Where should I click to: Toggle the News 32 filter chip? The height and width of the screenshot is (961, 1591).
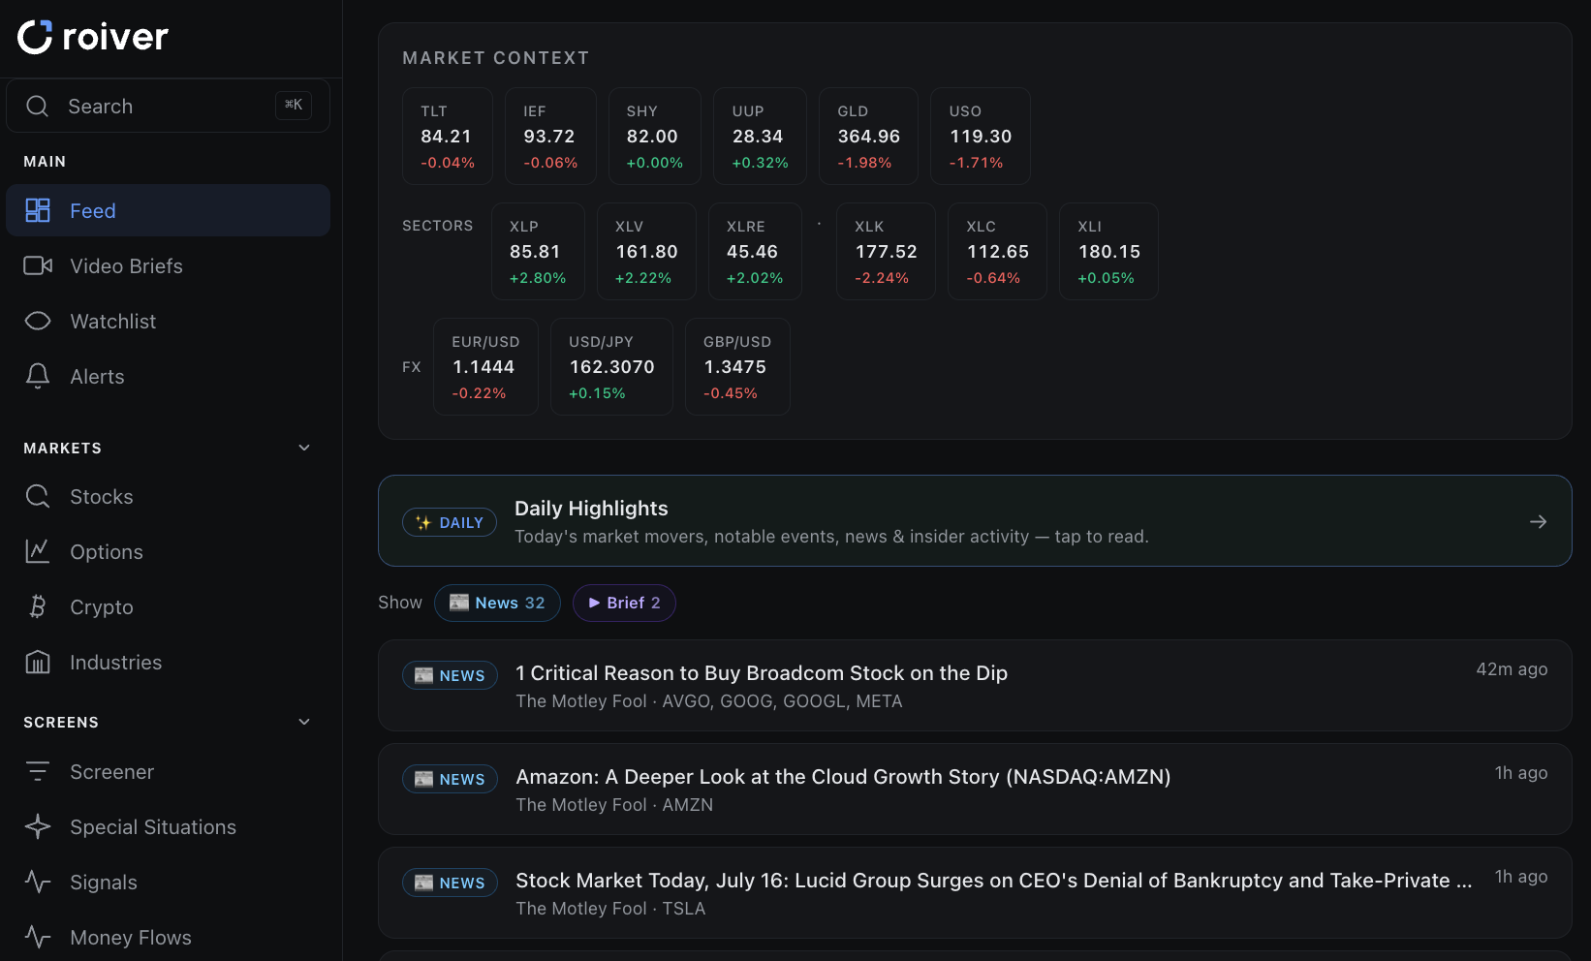(x=497, y=603)
